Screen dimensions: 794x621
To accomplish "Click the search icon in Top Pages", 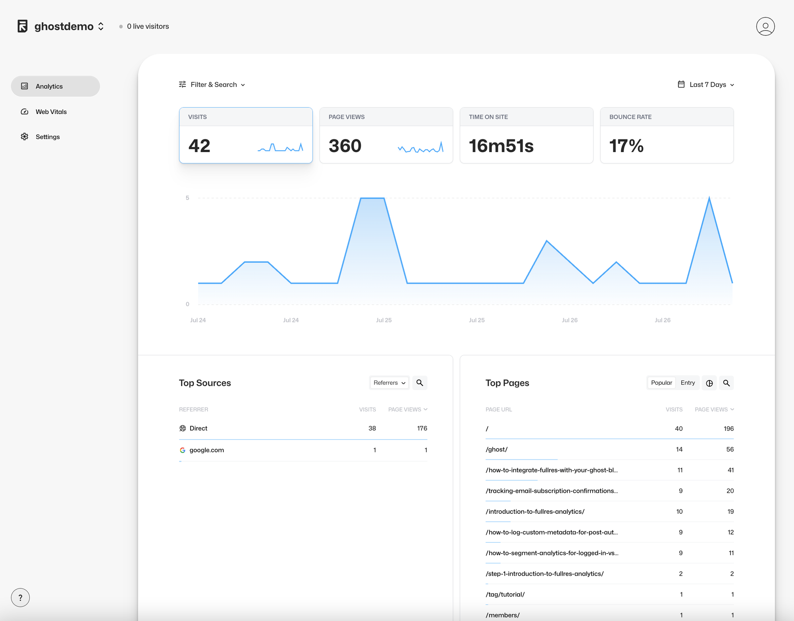I will tap(726, 383).
